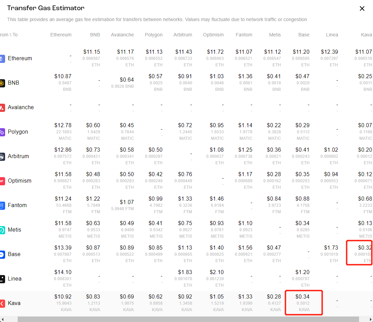The width and height of the screenshot is (373, 322).
Task: Click the 0.006567 ETH amount under $11.15
Action: tap(91, 62)
